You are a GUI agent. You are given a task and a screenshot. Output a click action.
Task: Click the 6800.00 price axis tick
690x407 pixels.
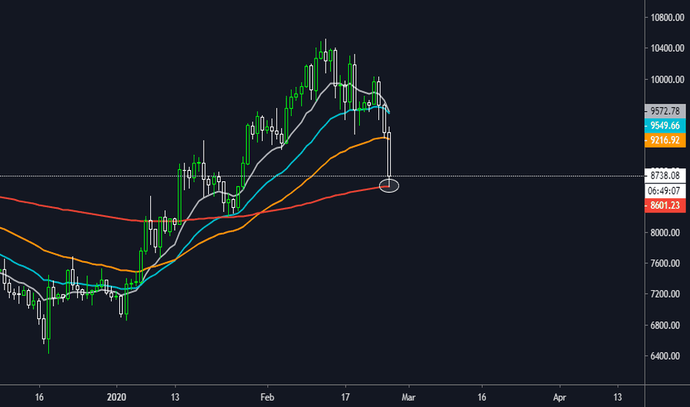pos(665,326)
